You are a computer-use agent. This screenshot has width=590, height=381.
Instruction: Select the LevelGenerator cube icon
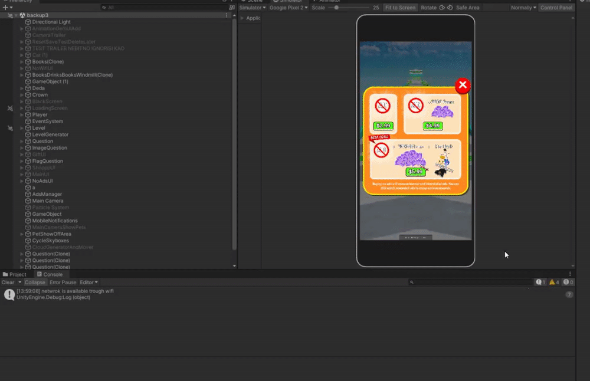coord(28,134)
